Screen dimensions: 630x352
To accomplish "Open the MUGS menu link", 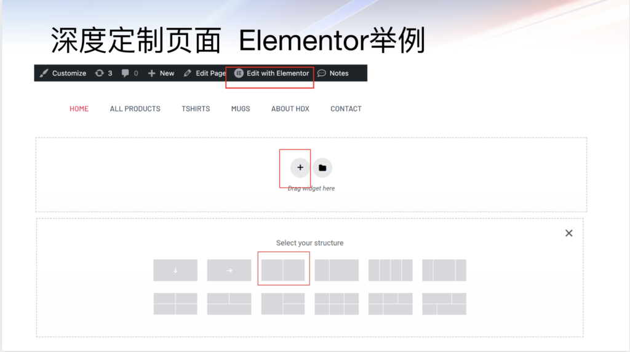I will (x=241, y=109).
